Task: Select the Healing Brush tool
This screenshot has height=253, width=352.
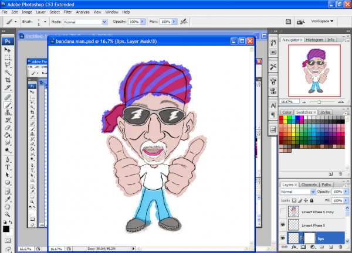Action: coord(8,97)
